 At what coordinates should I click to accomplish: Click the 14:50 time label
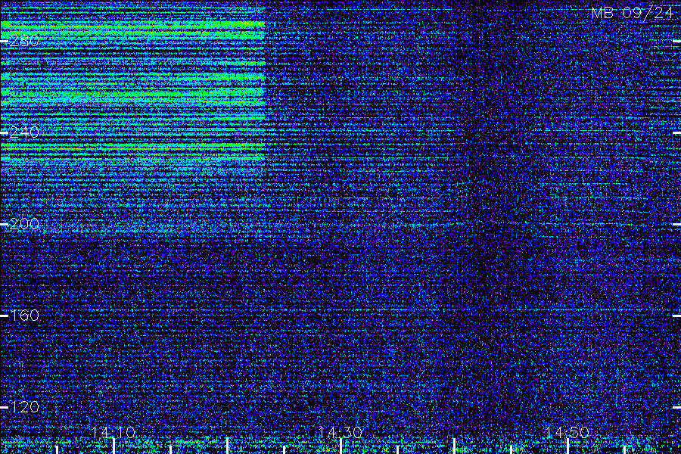click(567, 432)
